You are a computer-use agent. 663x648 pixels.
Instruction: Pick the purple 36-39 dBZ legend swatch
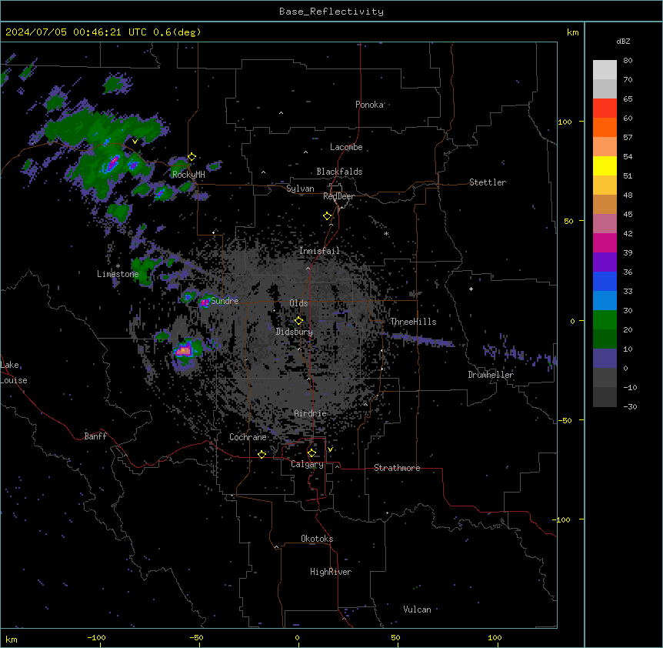pyautogui.click(x=605, y=262)
